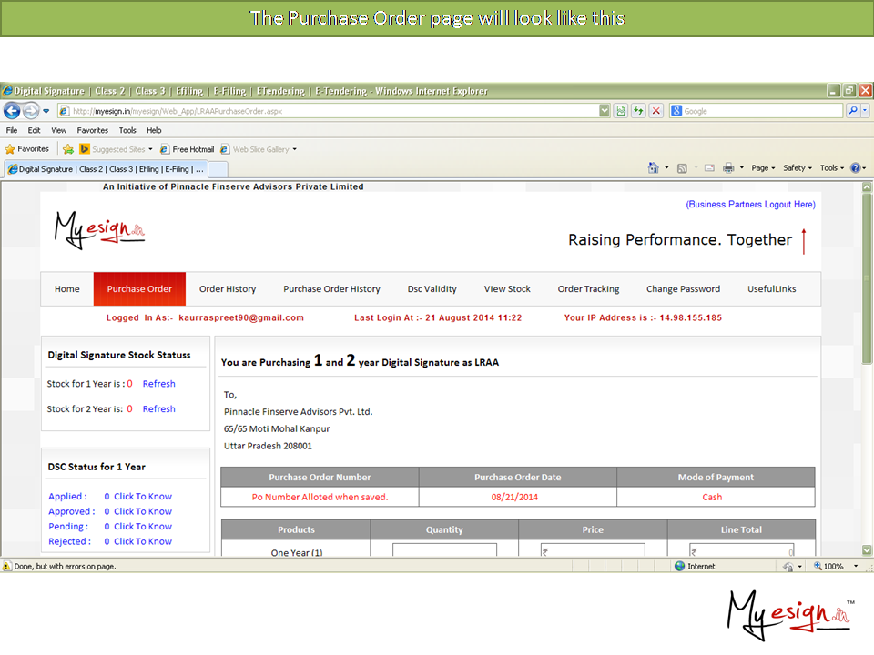Switch to the Order History tab

(228, 289)
